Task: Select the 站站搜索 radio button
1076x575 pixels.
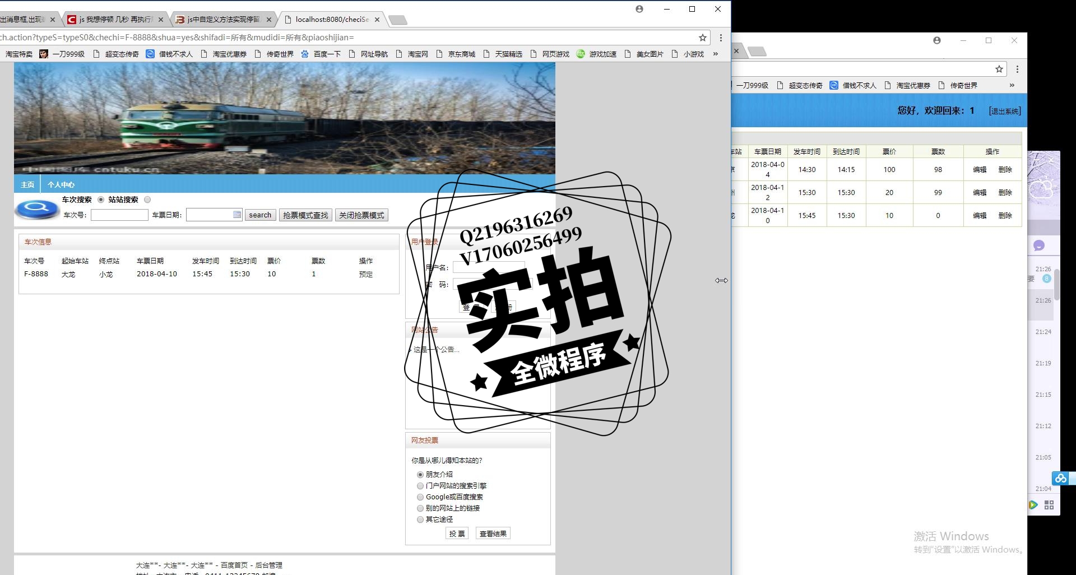Action: click(x=147, y=200)
